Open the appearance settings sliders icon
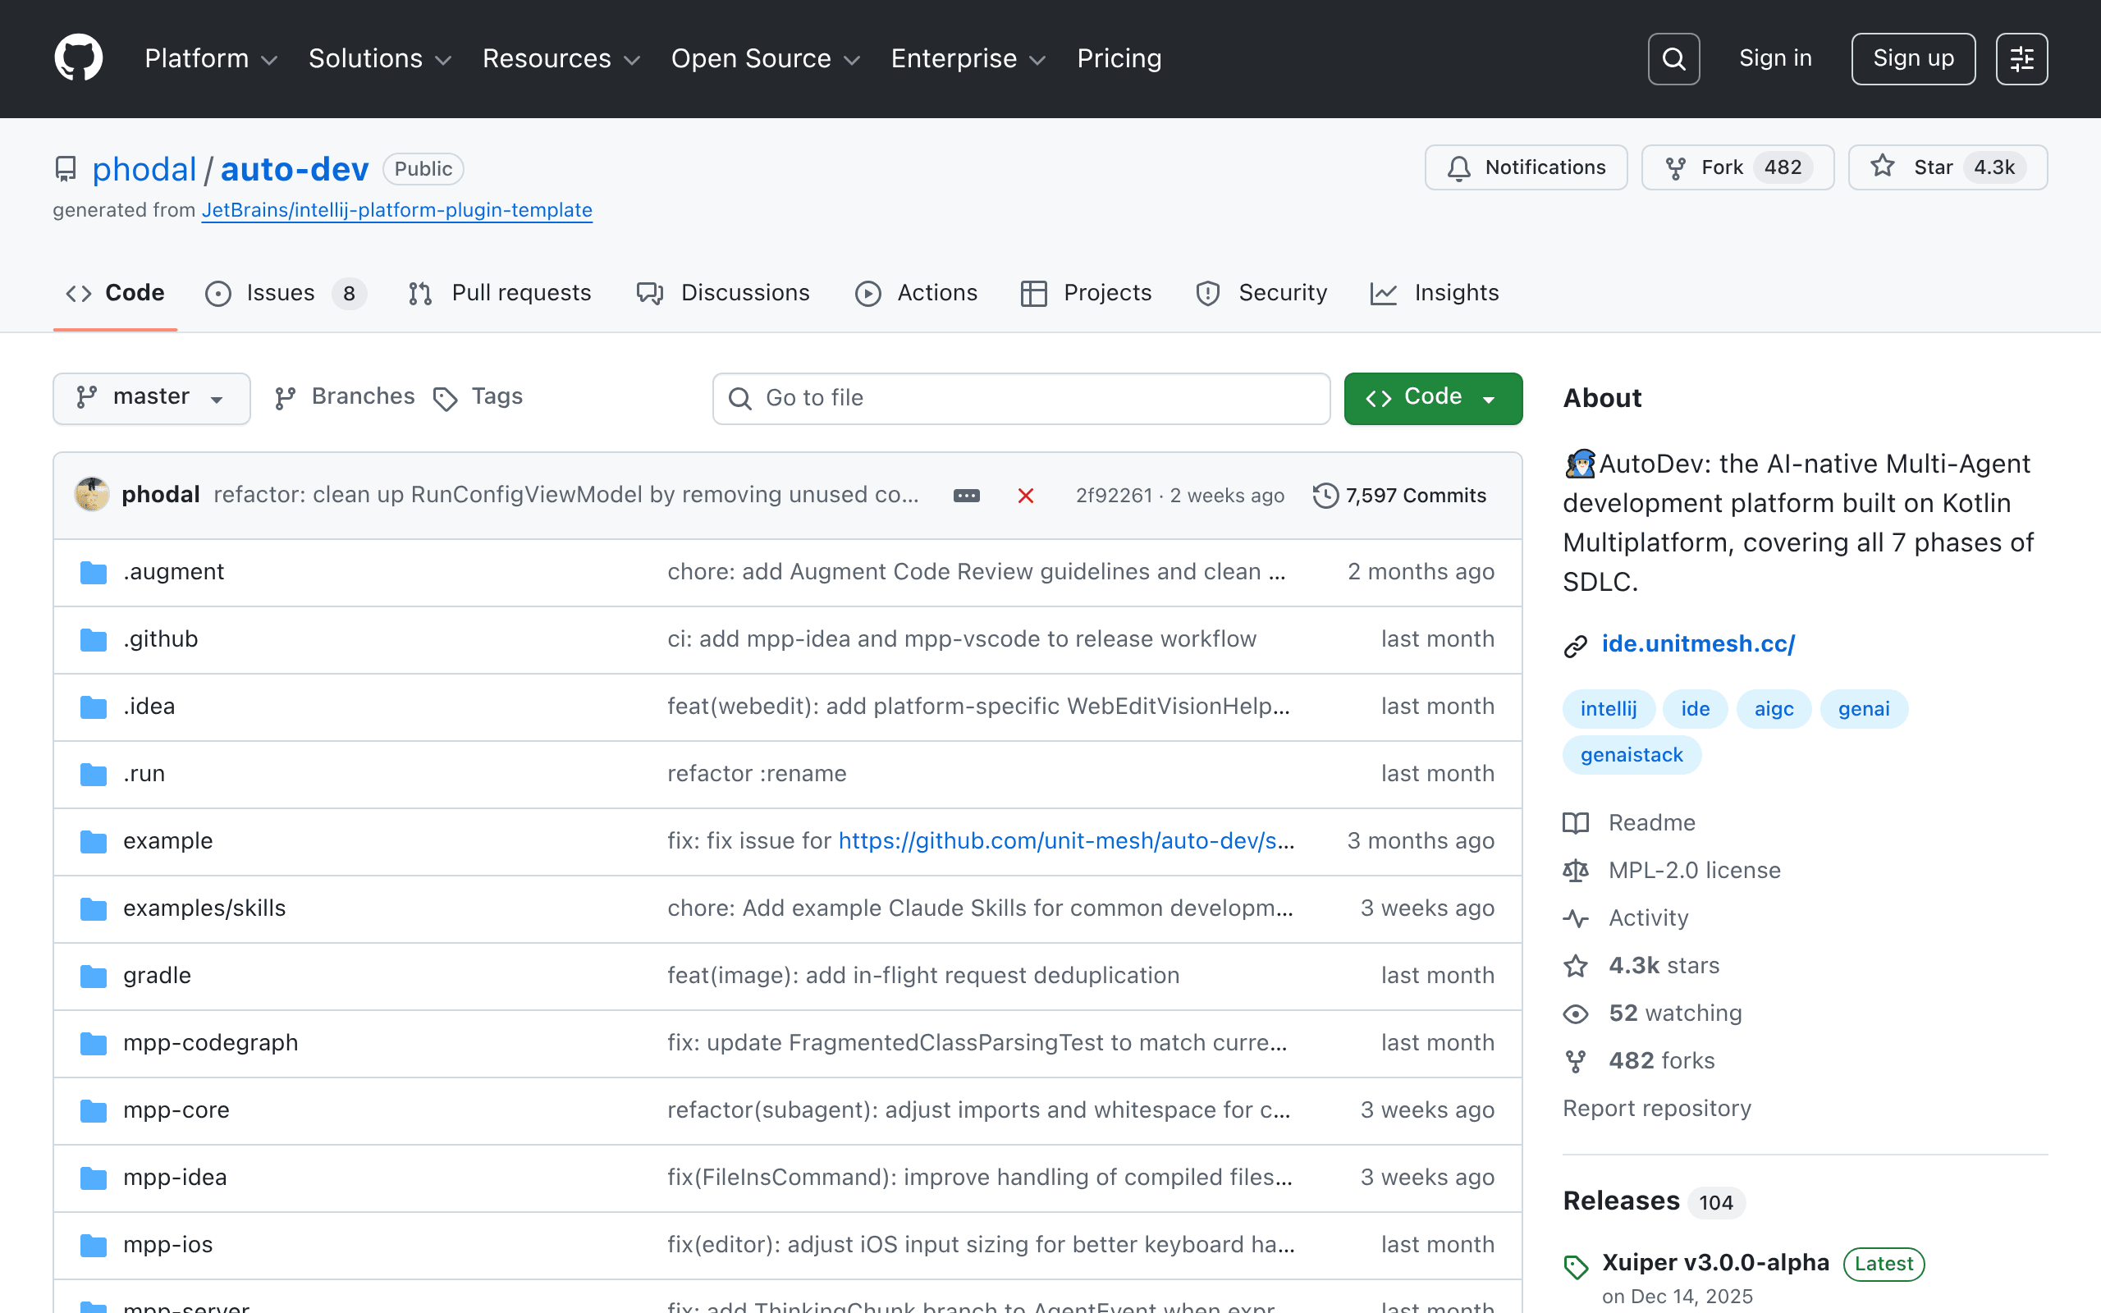 point(2021,59)
